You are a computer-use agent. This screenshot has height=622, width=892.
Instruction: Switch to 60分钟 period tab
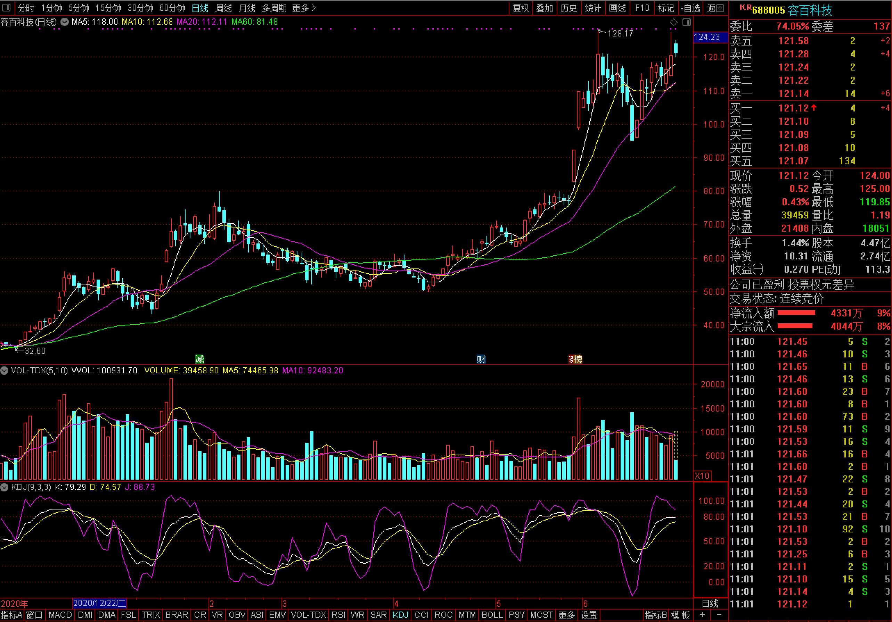pyautogui.click(x=172, y=8)
